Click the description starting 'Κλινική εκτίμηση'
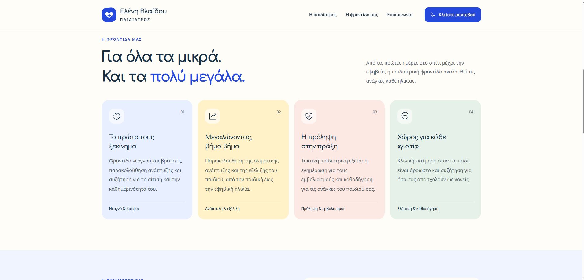The height and width of the screenshot is (280, 584). [x=434, y=170]
